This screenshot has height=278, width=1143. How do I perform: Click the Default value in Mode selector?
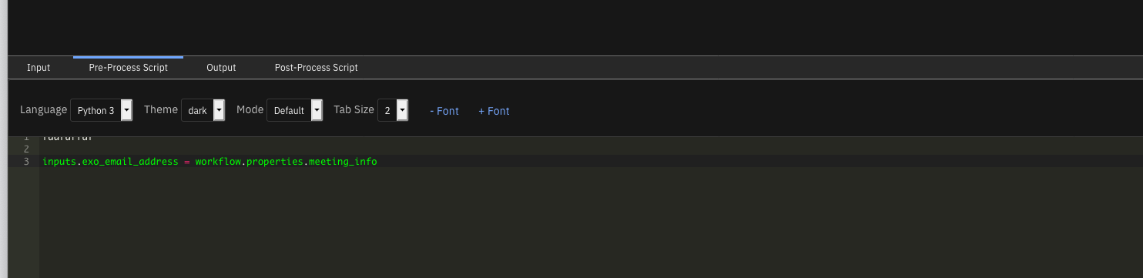coord(289,110)
